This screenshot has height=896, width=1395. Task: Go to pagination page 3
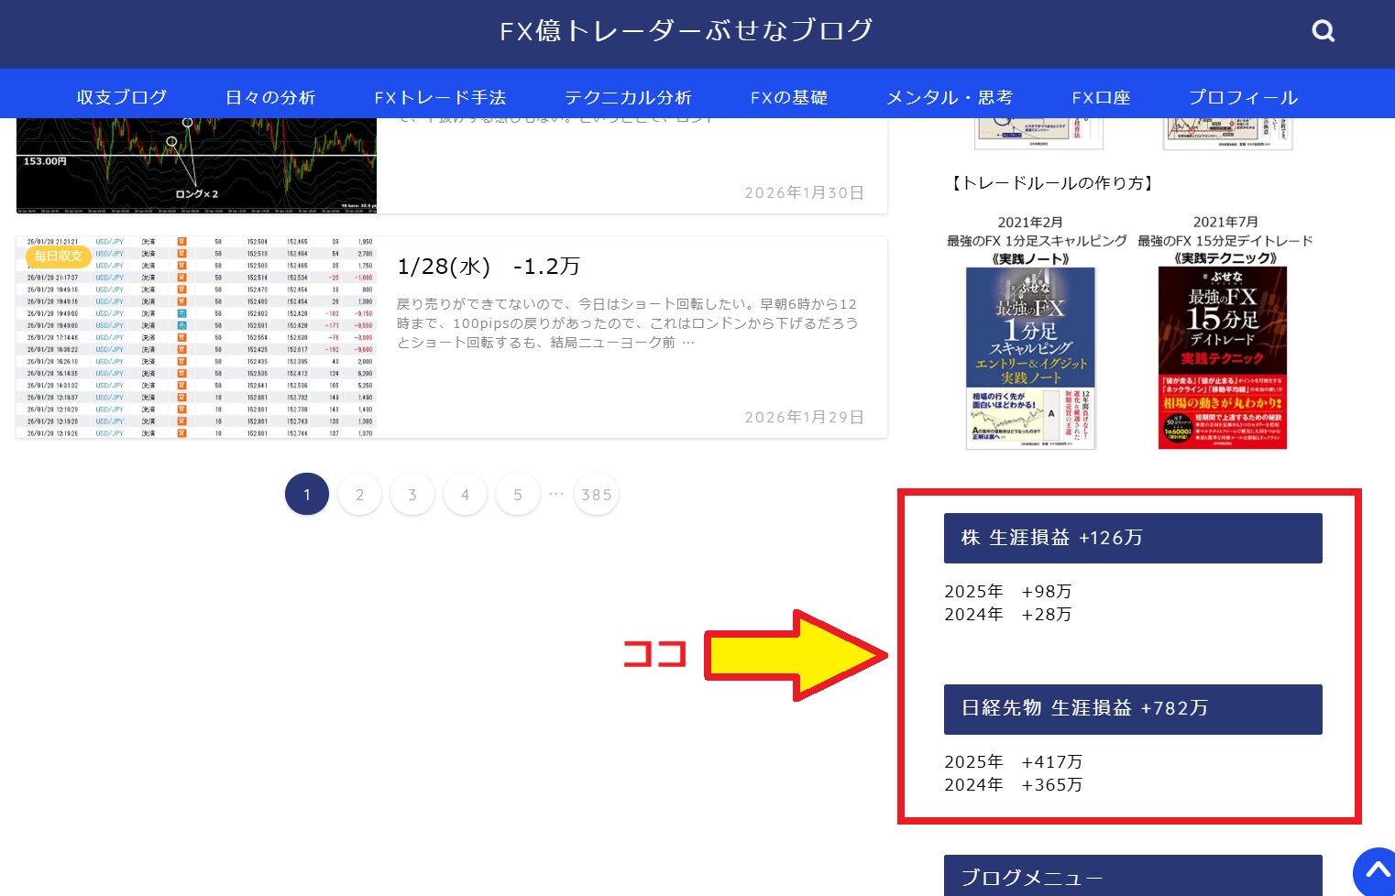[412, 495]
